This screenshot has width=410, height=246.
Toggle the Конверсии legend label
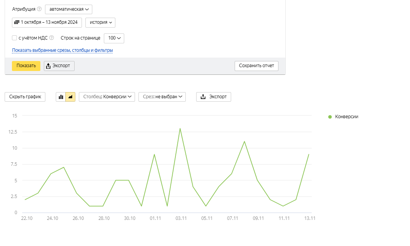pos(347,117)
